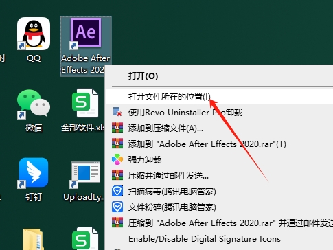Choose 扫描病毒(腾讯电脑管家) entry
This screenshot has width=333, height=250.
point(220,192)
